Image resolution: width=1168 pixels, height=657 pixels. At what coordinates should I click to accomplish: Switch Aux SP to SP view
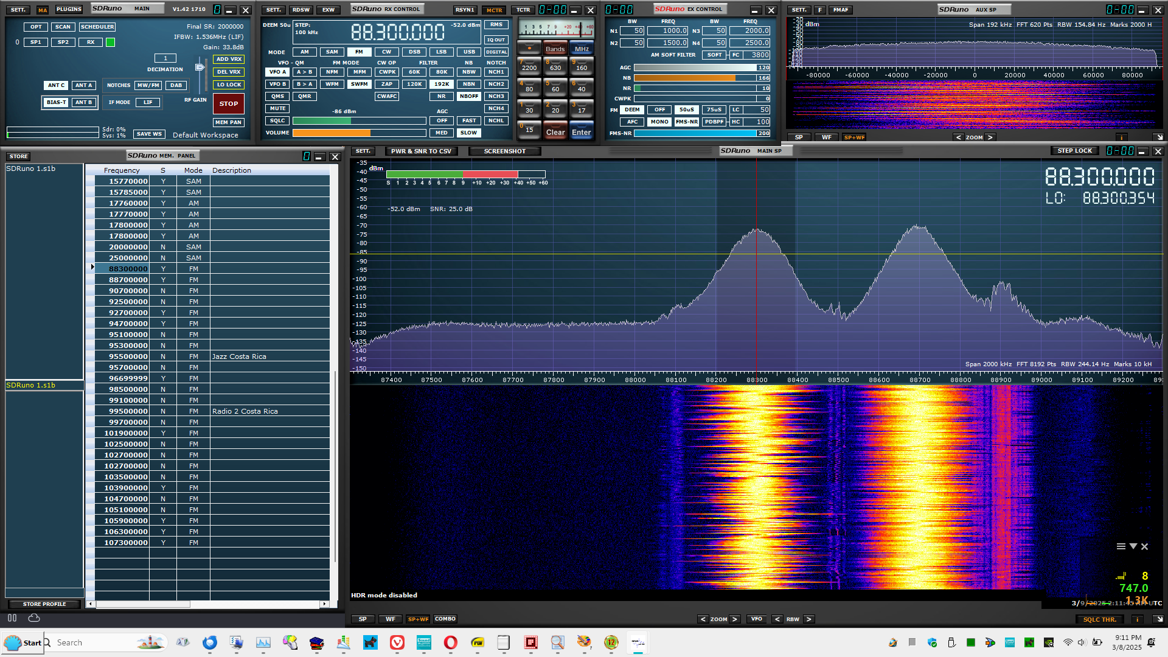[x=799, y=137]
